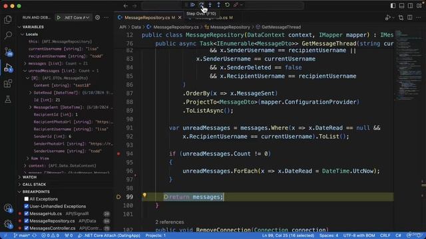This screenshot has width=426, height=239.
Task: Open the Run and Debug view
Action: click(8, 68)
